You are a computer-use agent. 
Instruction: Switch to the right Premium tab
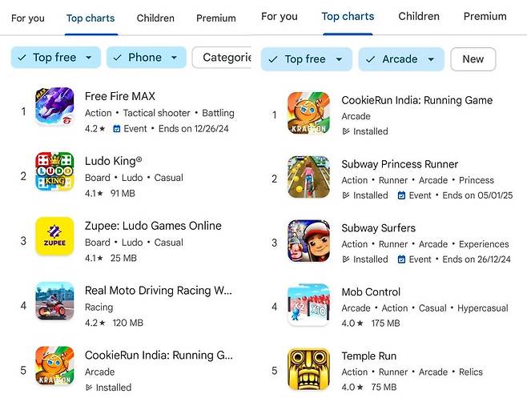485,16
